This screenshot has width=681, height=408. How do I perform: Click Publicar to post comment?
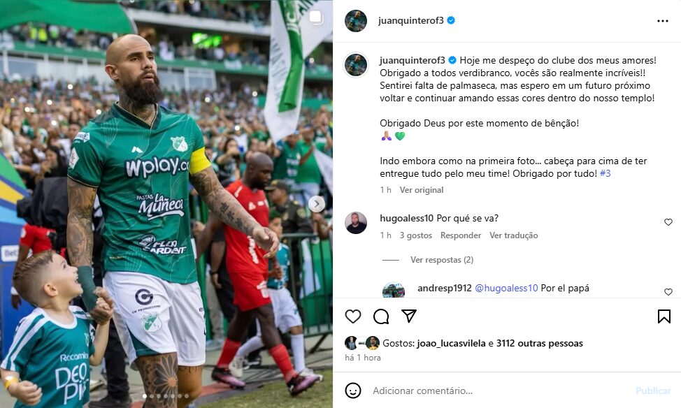[653, 391]
